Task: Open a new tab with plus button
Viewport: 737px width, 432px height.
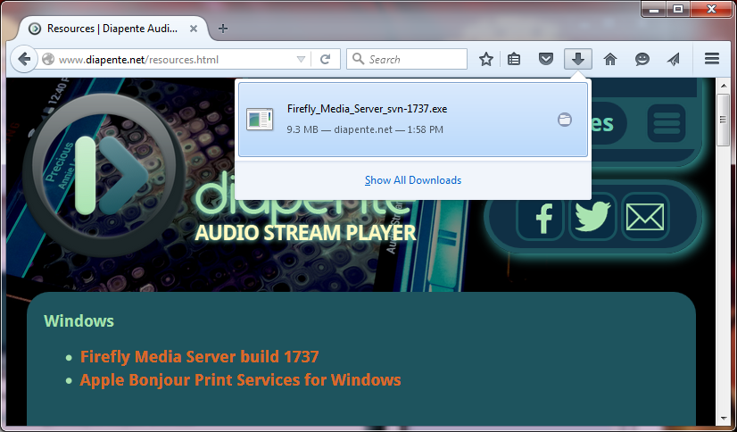Action: tap(223, 29)
